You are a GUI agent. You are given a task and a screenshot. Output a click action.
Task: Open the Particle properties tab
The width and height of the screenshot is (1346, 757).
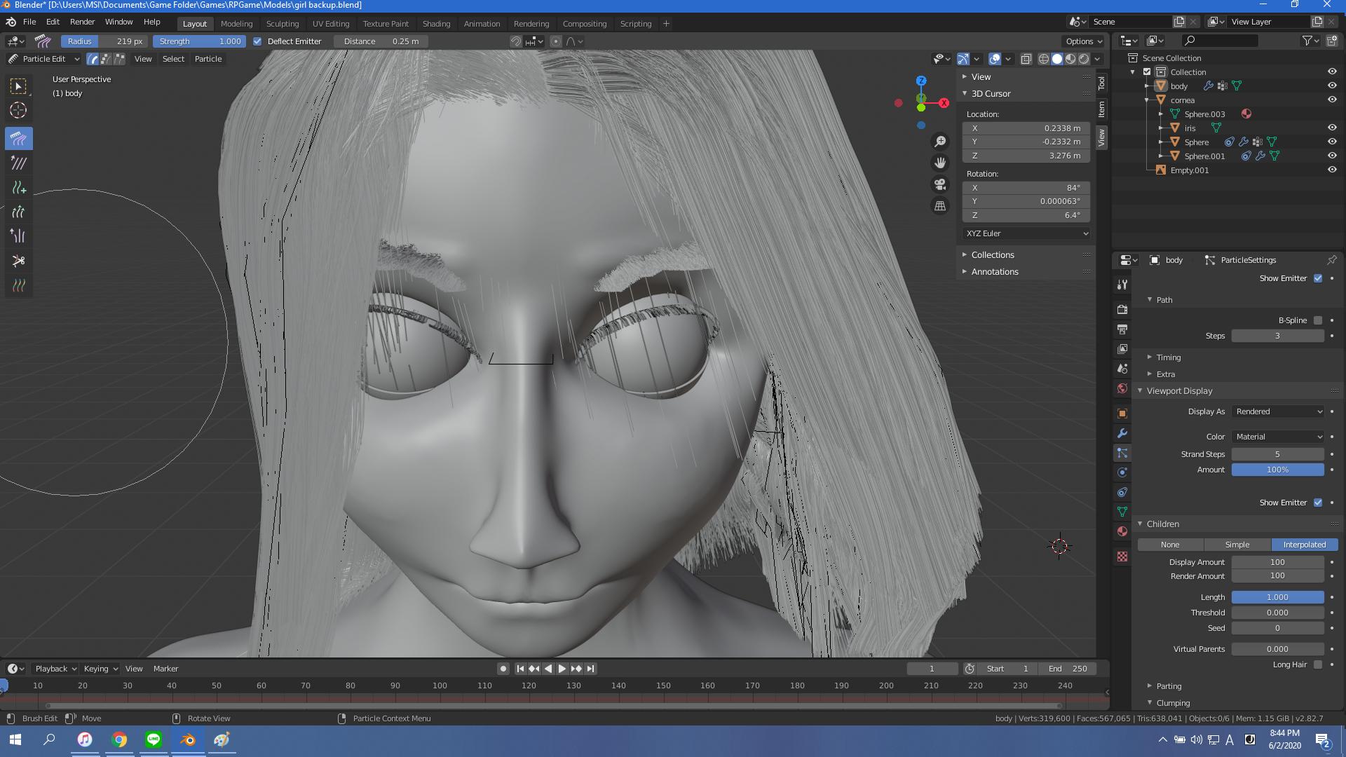1122,453
